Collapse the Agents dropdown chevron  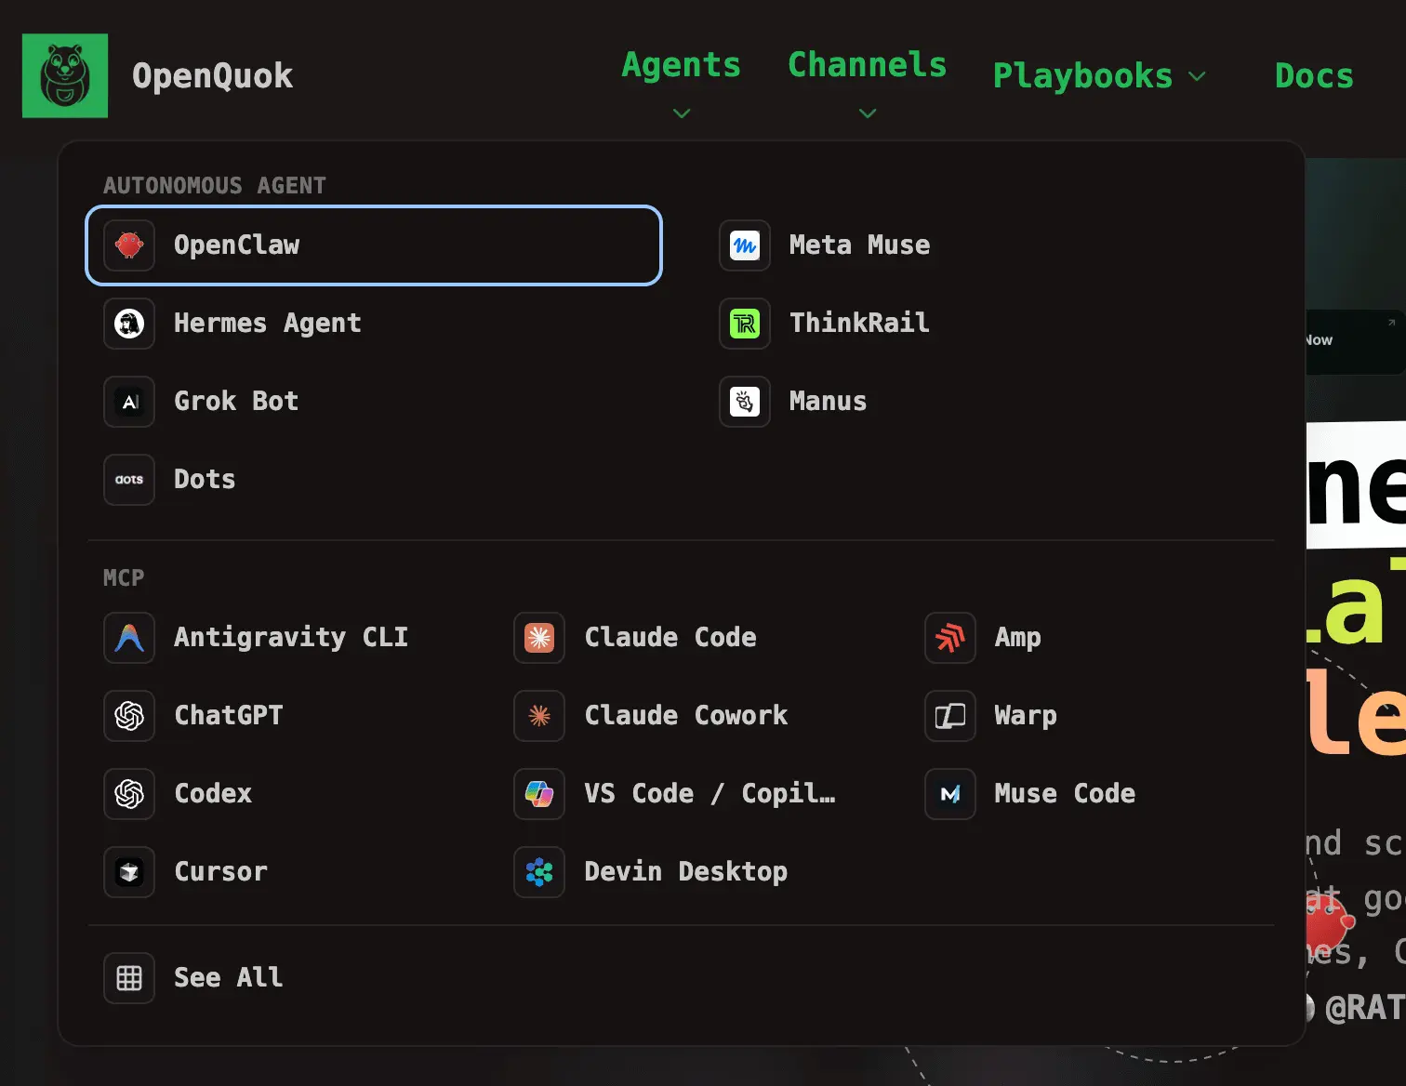click(682, 113)
